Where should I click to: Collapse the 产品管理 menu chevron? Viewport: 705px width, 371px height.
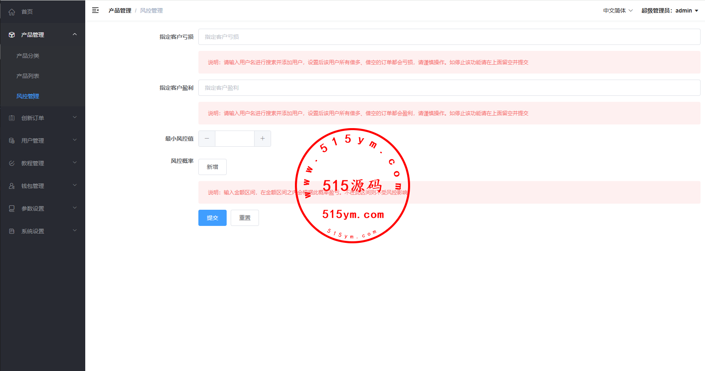coord(75,34)
